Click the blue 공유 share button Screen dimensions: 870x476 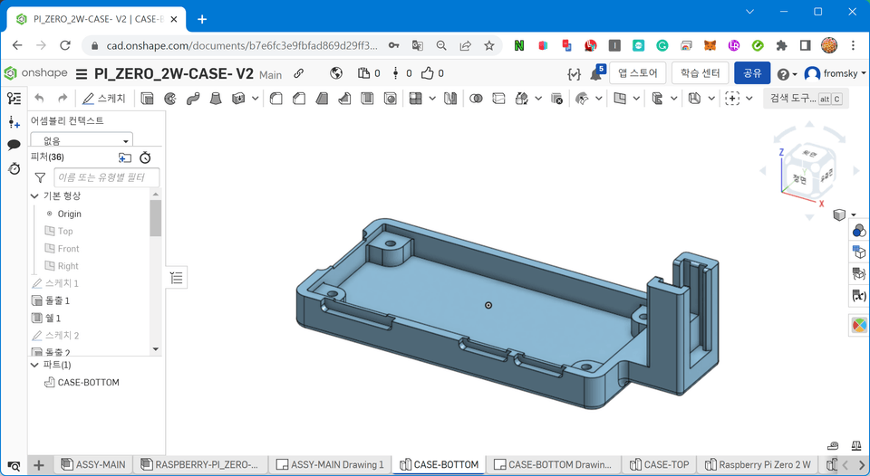tap(751, 73)
